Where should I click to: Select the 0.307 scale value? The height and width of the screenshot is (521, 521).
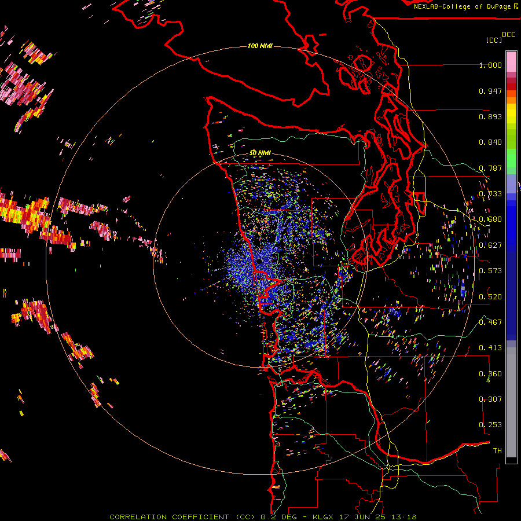click(490, 399)
